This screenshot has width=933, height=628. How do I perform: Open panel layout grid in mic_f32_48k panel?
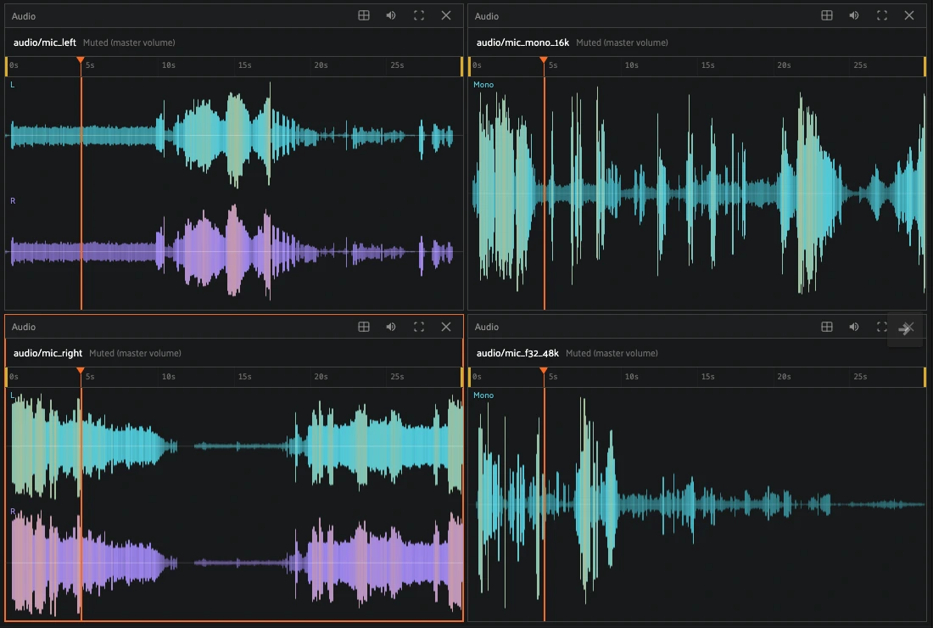826,326
